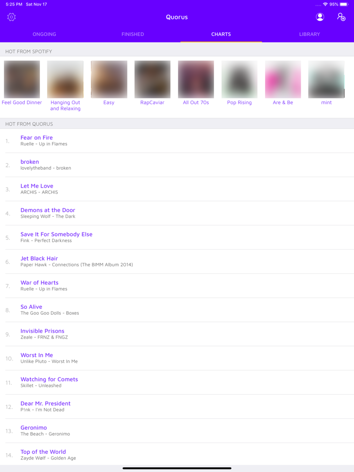Tap 'Skillet - Unleashed' subtitle
This screenshot has height=472, width=354.
(x=41, y=386)
